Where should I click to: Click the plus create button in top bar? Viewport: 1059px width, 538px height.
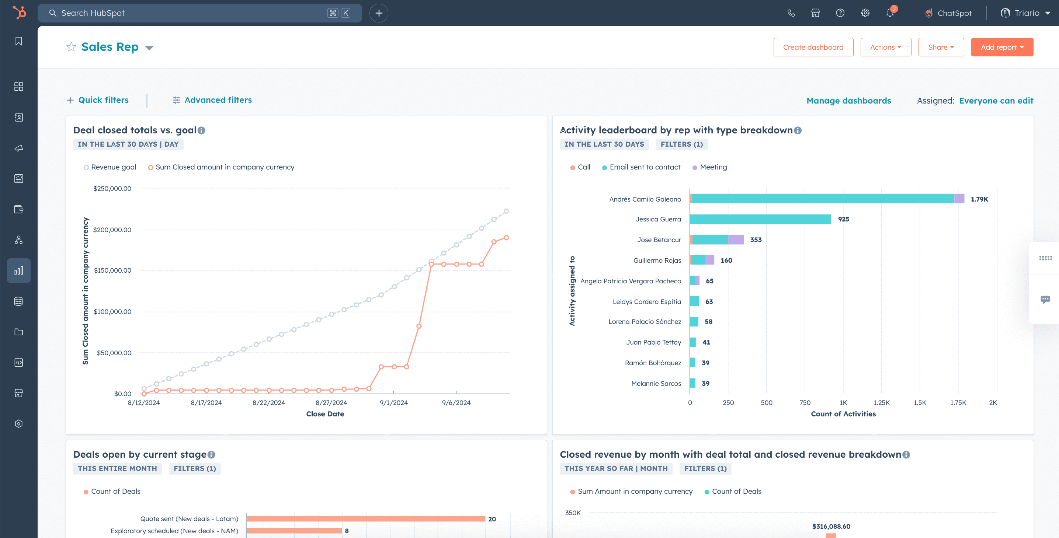pos(379,13)
